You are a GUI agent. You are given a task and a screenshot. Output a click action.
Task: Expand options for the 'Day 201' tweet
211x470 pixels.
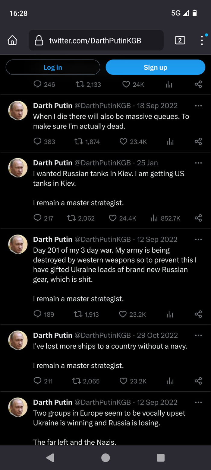point(198,239)
